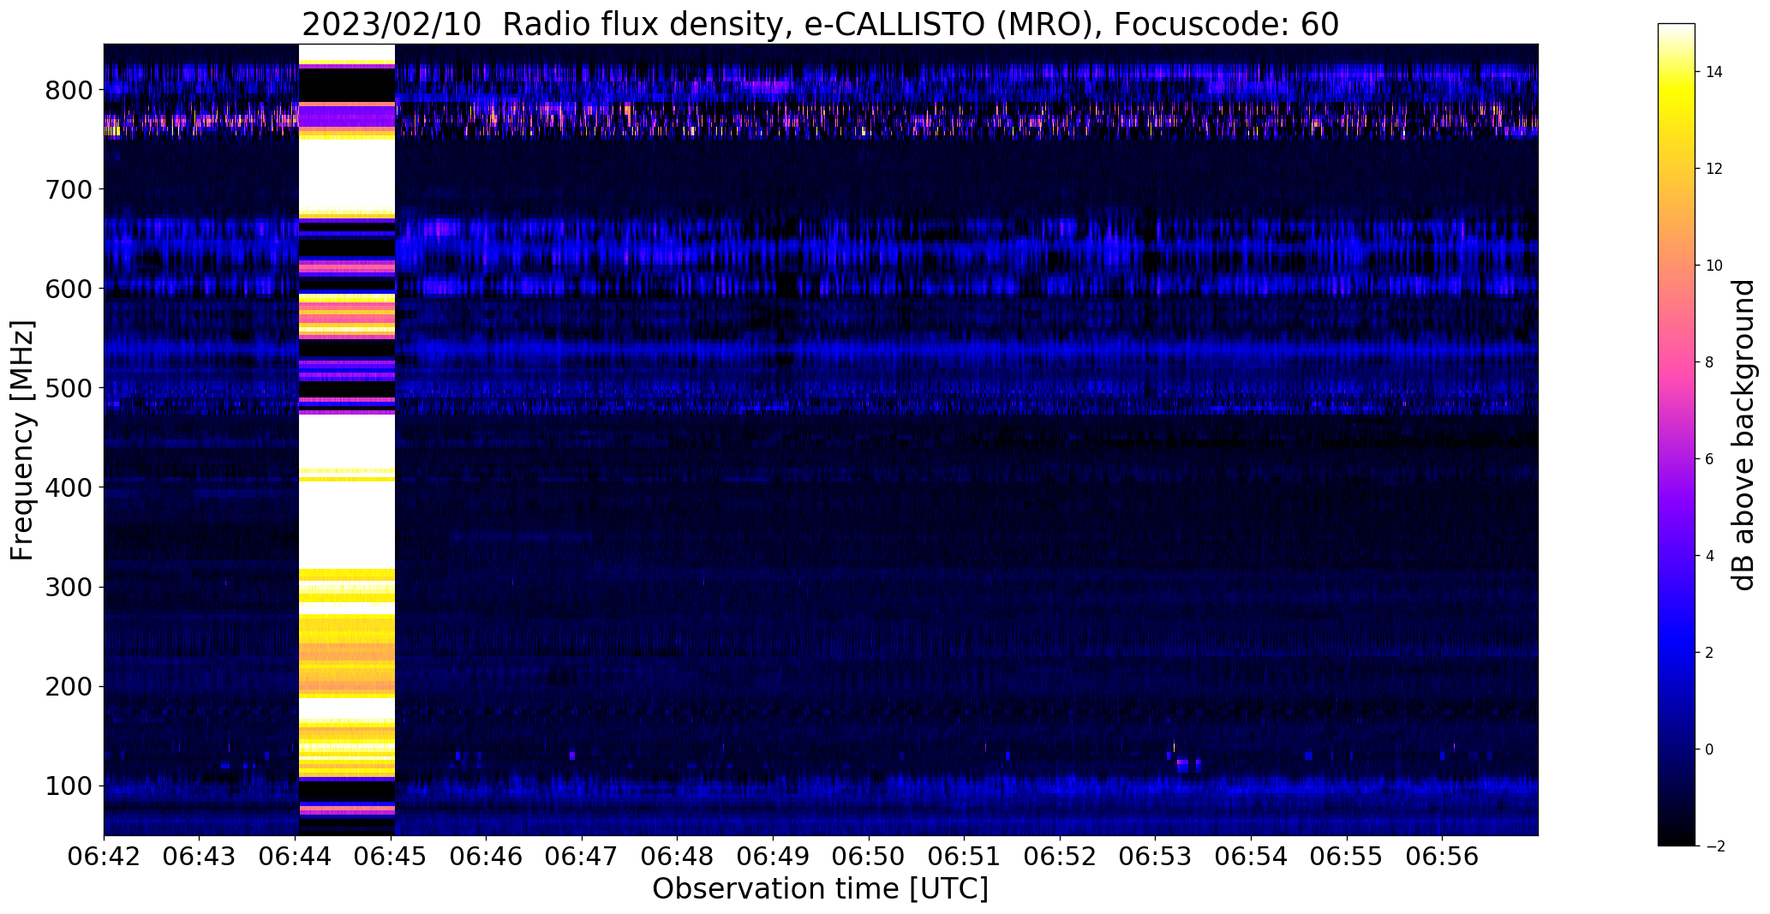Click the 06:44 time tick label
1770x914 pixels.
[x=296, y=857]
